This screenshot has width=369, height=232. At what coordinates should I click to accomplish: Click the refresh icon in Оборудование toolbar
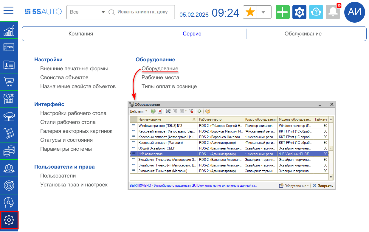click(199, 111)
